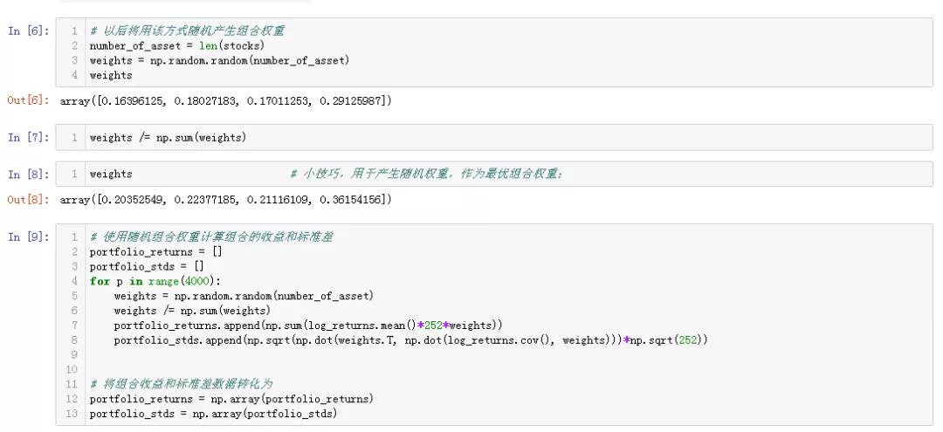Click the number_of_asset = len(stocks) line
Image resolution: width=943 pixels, height=432 pixels.
point(176,45)
